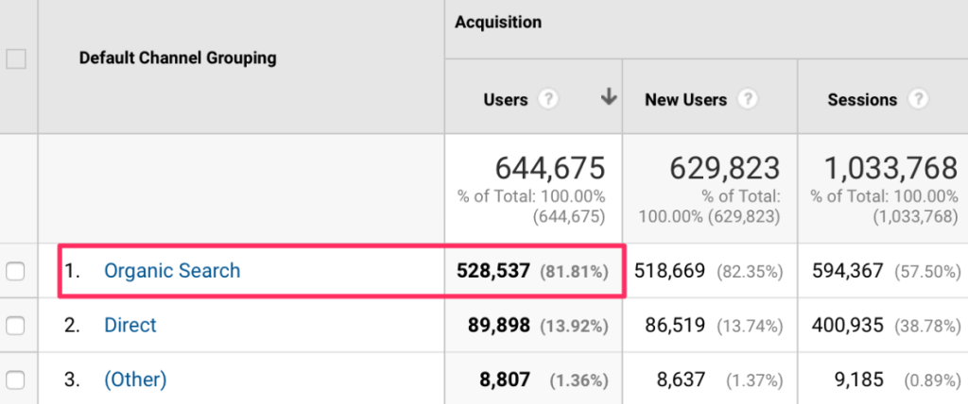Click the 38.78% sessions percentage
The height and width of the screenshot is (404, 968).
(927, 326)
